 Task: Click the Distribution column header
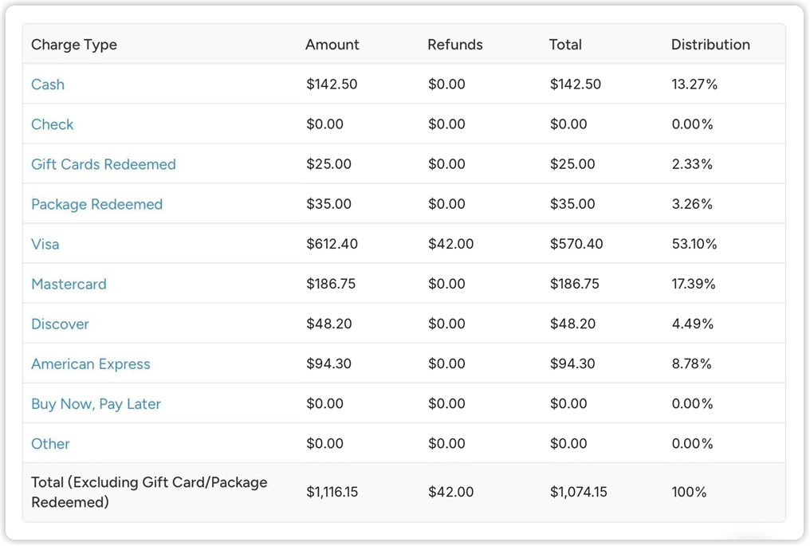[x=710, y=45]
